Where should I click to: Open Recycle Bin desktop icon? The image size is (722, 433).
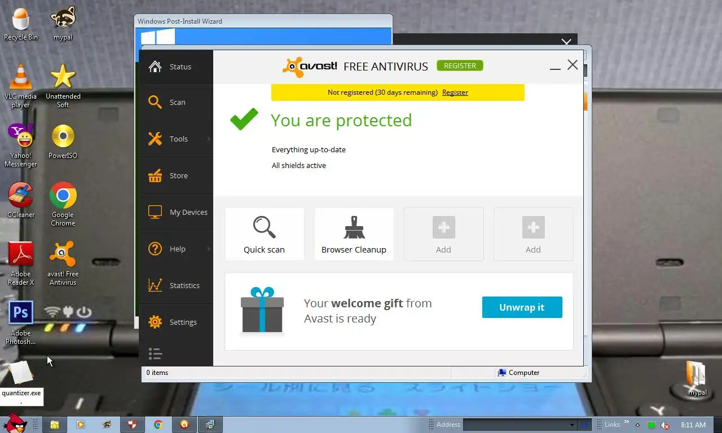tap(21, 24)
